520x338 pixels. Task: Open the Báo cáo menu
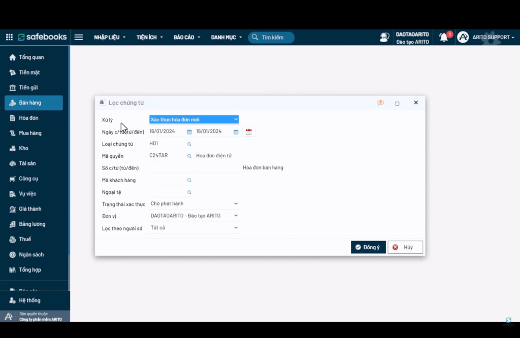tap(187, 37)
